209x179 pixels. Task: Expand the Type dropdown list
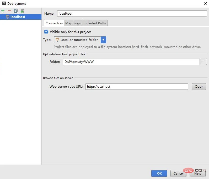(x=104, y=40)
